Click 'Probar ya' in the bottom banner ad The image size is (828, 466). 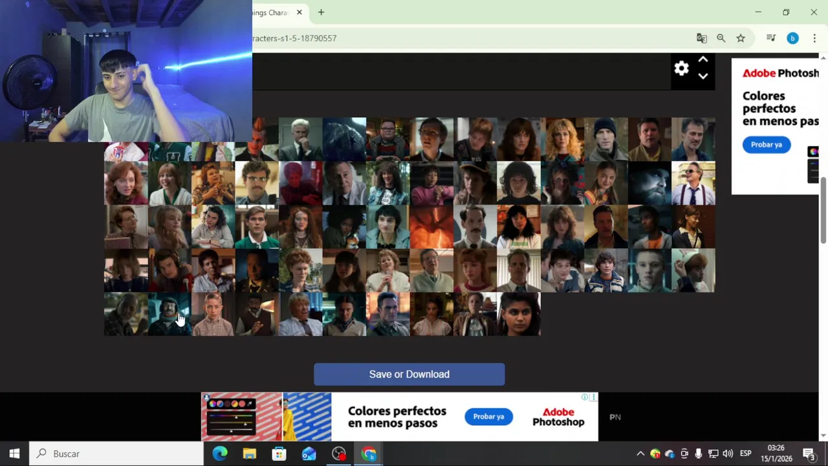tap(488, 416)
